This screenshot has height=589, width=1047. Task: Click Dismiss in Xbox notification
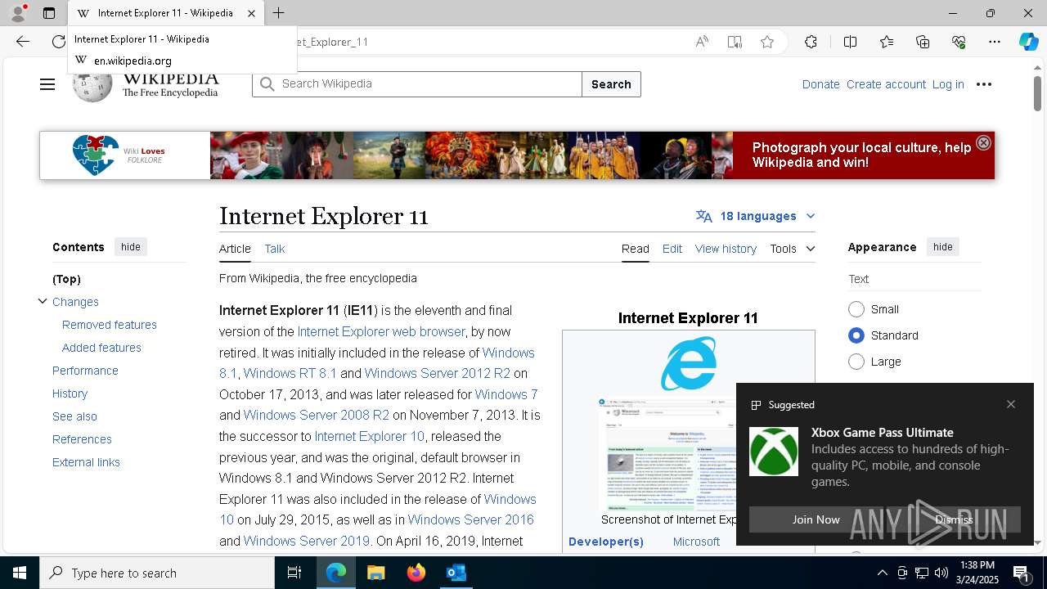pyautogui.click(x=954, y=519)
